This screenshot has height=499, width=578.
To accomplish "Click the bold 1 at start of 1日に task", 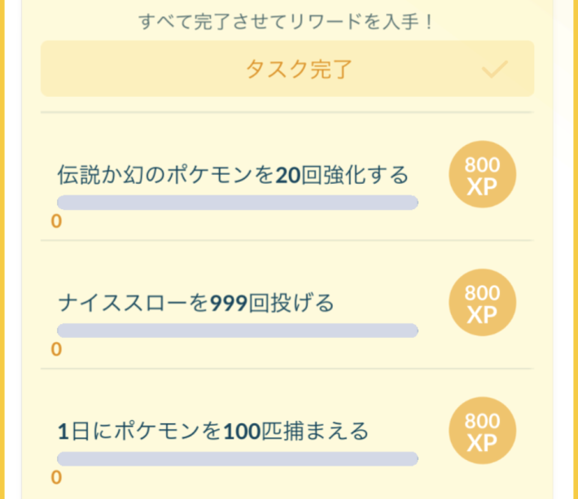I will pyautogui.click(x=63, y=430).
